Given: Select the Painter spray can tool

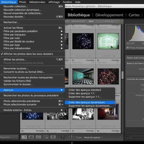Looking at the screenshot, I should 63,137.
